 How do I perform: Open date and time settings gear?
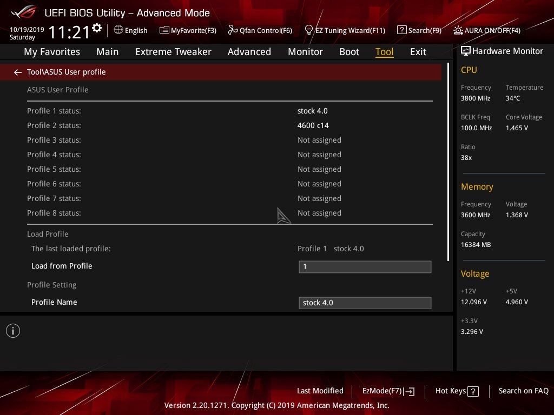pyautogui.click(x=97, y=28)
